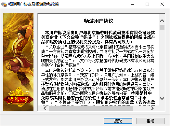This screenshot has height=126, width=170.
Task: Close the agreement window
Action: pyautogui.click(x=162, y=4)
